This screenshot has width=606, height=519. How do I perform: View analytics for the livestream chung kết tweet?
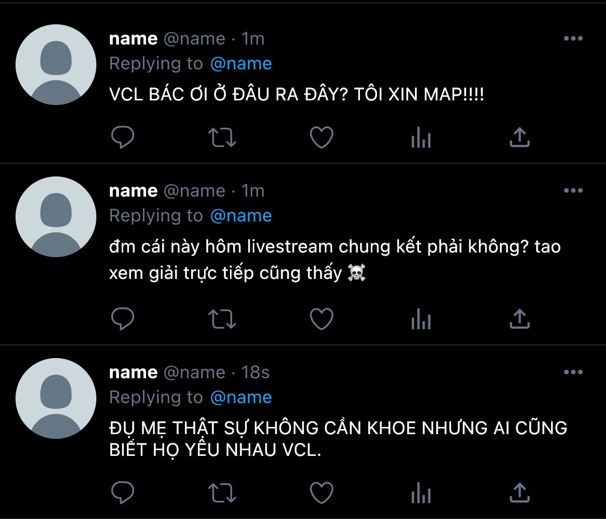tap(421, 319)
